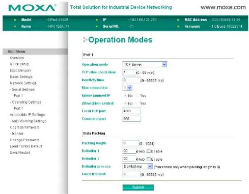Click the MOXA logo

(x=32, y=8)
